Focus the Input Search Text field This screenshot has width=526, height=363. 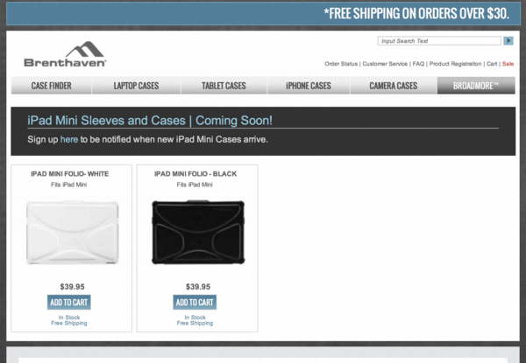(439, 41)
